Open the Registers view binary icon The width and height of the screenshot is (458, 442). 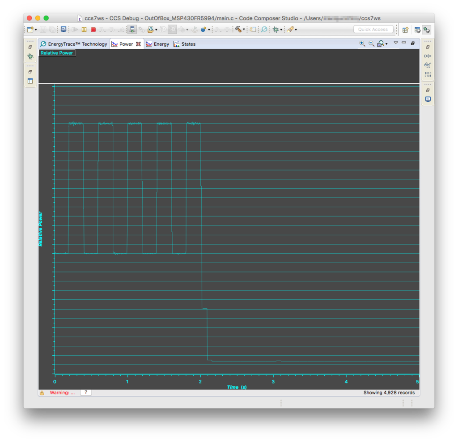click(428, 75)
